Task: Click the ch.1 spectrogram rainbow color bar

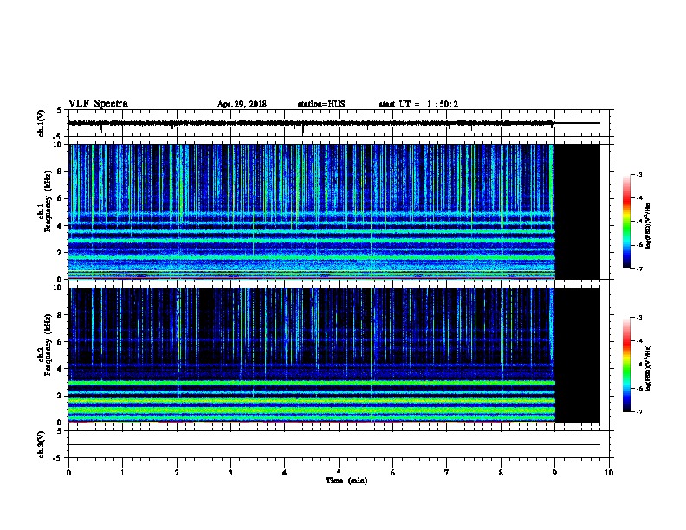Action: coord(626,222)
